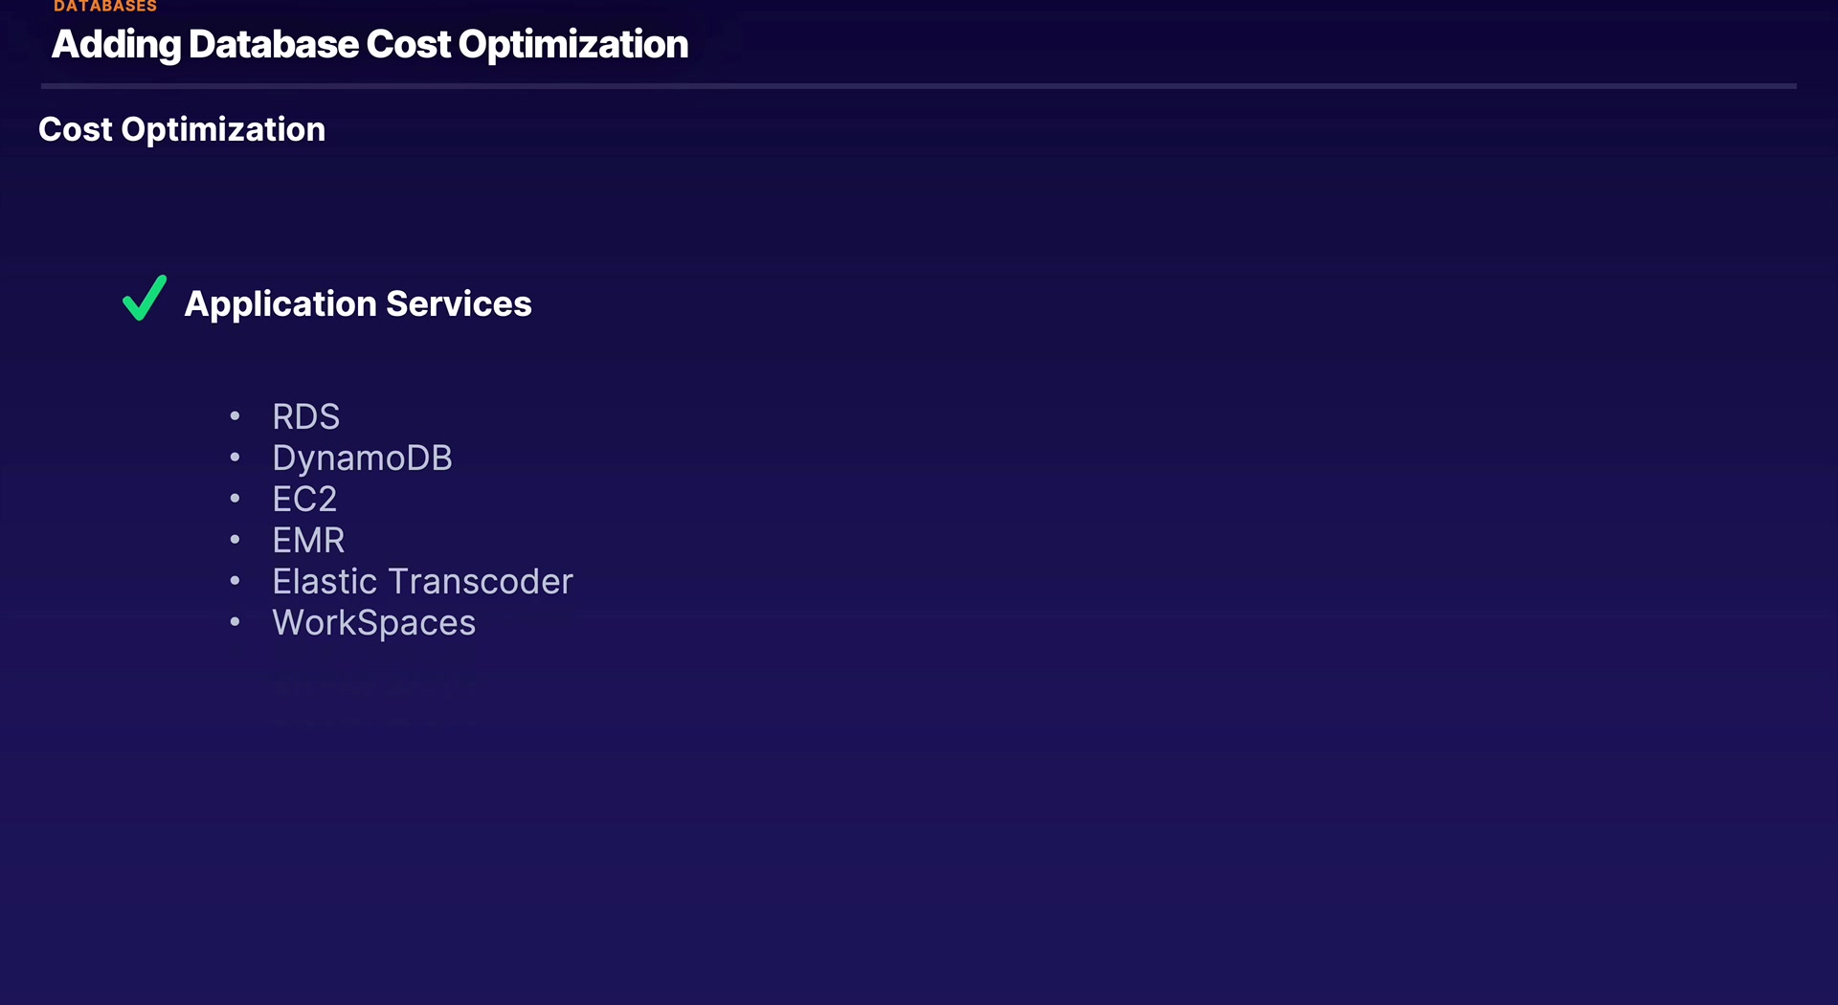
Task: Click the faded text below WorkSpaces
Action: click(373, 685)
